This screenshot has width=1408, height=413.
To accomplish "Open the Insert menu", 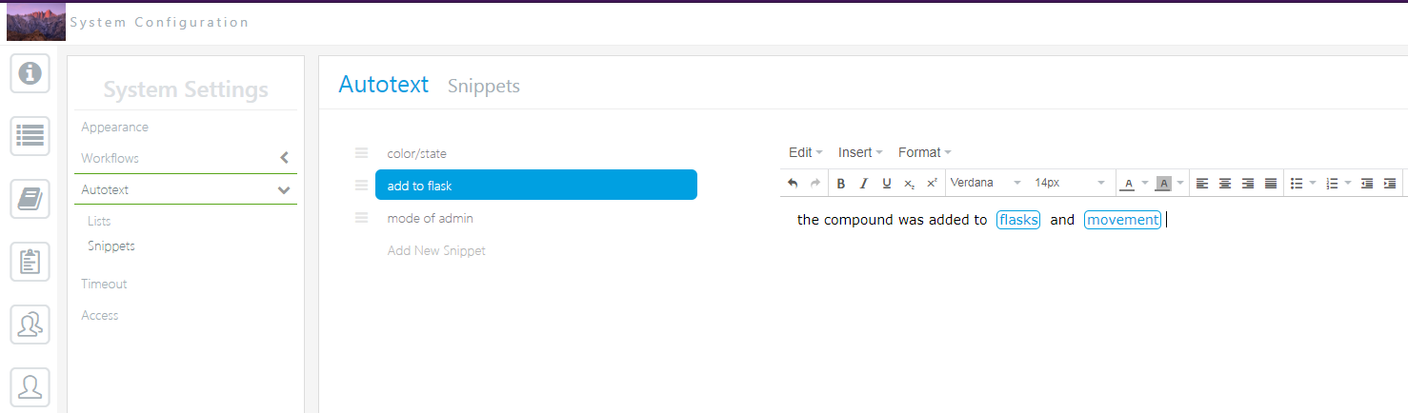I will pos(859,152).
